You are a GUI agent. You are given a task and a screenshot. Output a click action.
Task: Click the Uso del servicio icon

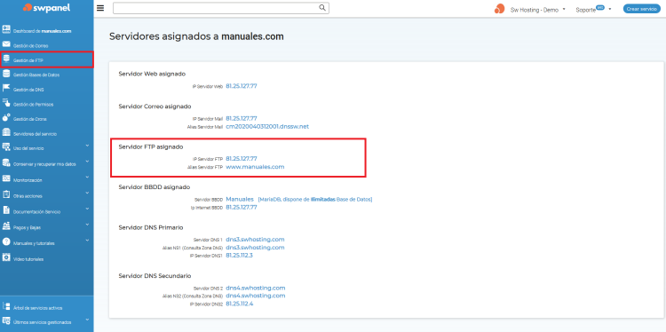(6, 147)
